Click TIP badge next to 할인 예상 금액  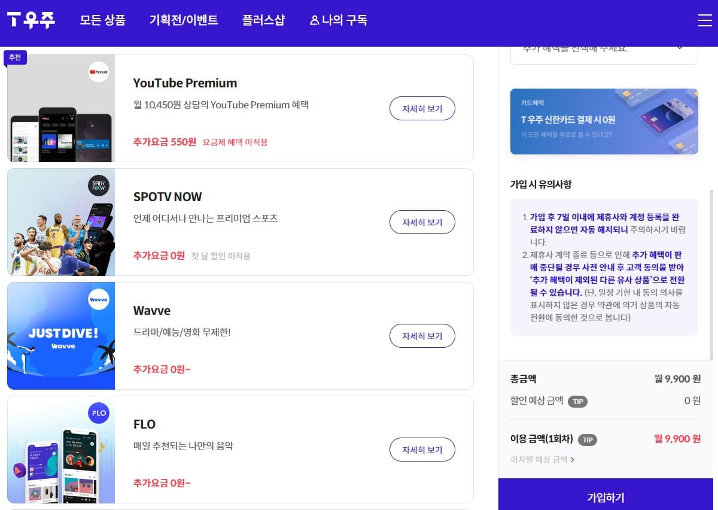pos(577,402)
